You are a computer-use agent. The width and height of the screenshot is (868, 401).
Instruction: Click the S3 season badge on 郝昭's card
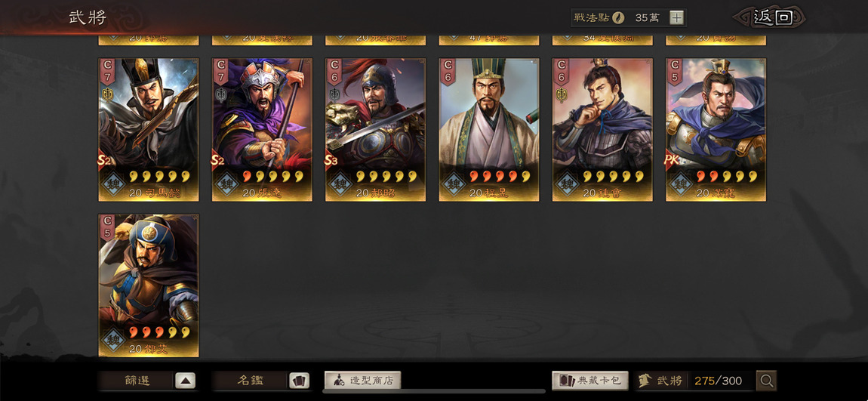[x=331, y=161]
